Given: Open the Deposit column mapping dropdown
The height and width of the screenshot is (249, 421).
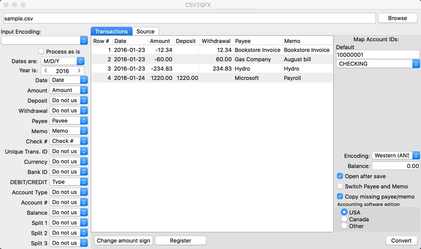Looking at the screenshot, I should click(68, 100).
